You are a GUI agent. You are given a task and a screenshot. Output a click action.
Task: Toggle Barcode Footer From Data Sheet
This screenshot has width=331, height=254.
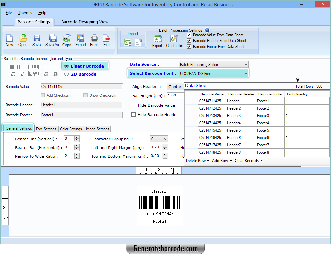tap(189, 47)
